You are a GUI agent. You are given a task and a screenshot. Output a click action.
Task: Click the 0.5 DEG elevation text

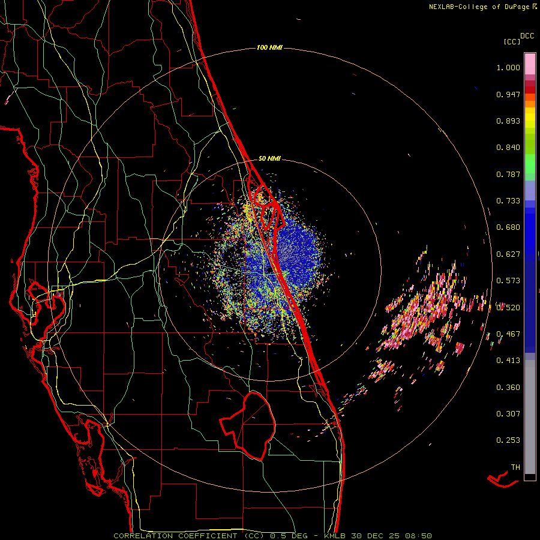point(289,536)
